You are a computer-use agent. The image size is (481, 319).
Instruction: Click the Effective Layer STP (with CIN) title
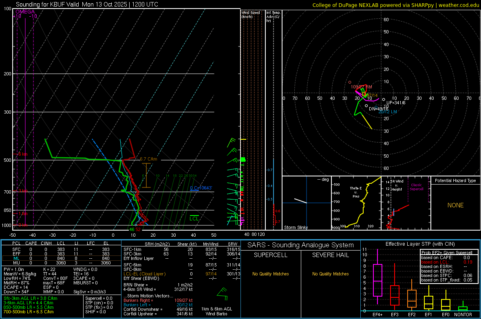click(420, 244)
